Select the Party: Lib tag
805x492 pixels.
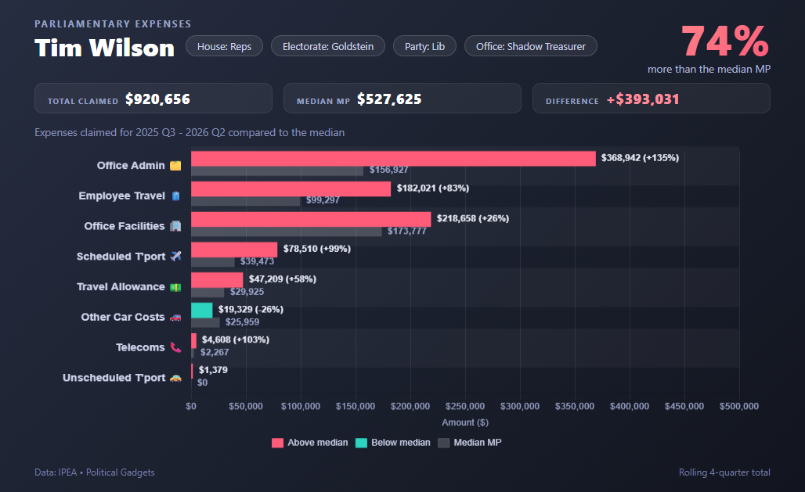[424, 46]
